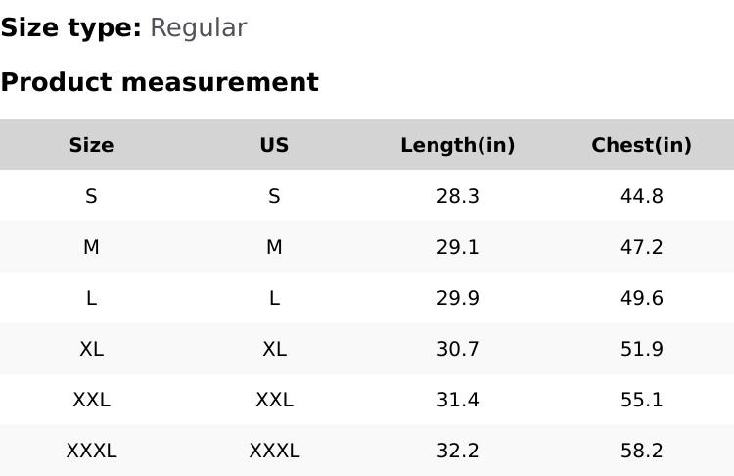
Task: Click the US column header
Action: pos(274,145)
